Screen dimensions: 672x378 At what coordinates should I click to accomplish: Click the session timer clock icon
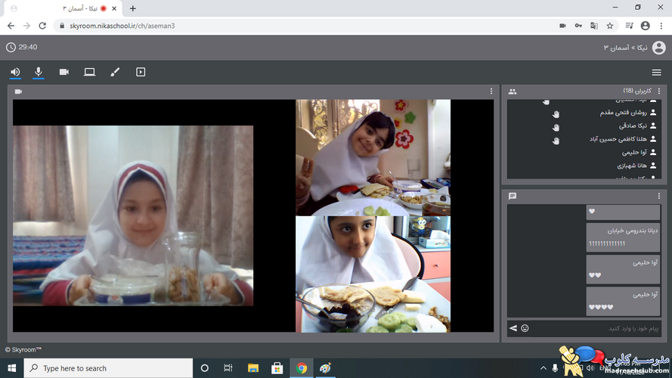[x=11, y=47]
